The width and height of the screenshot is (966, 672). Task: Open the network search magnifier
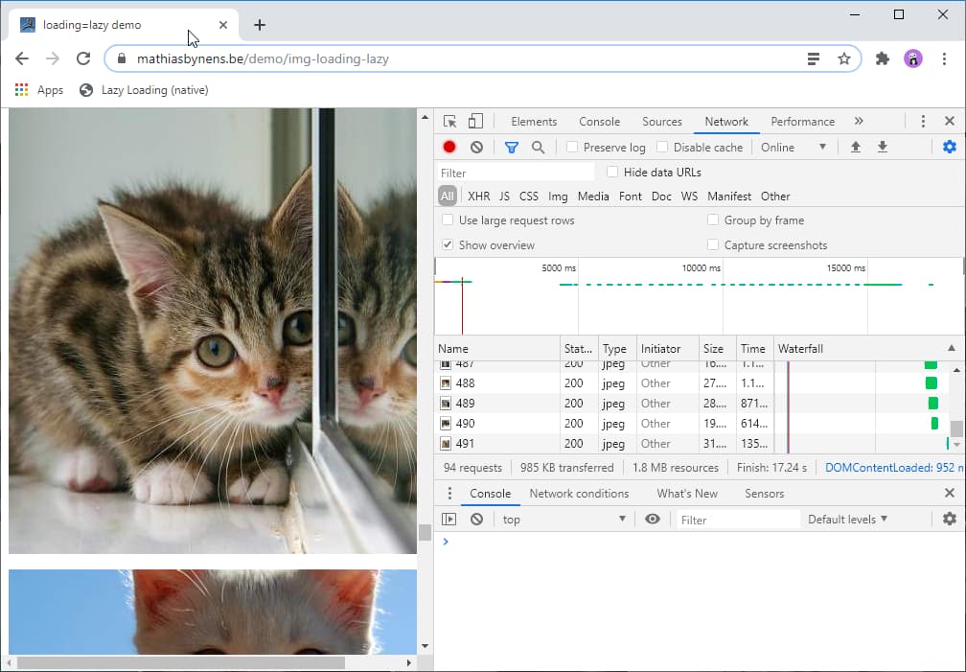click(x=538, y=147)
